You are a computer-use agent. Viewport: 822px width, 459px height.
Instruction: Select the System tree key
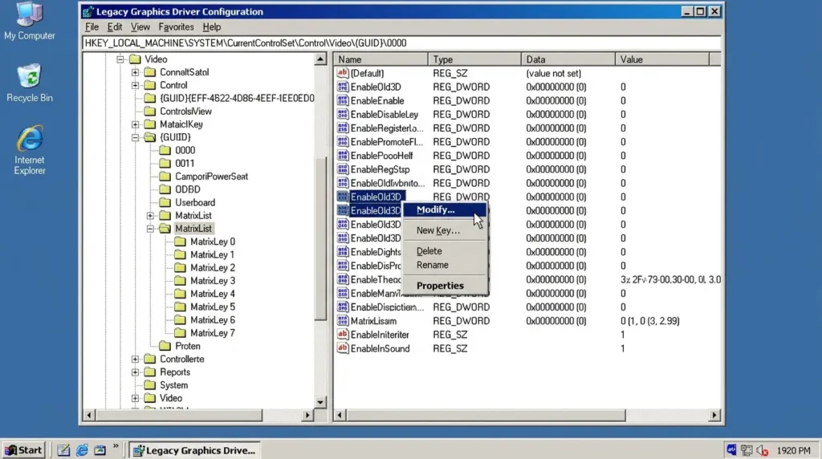click(x=173, y=385)
